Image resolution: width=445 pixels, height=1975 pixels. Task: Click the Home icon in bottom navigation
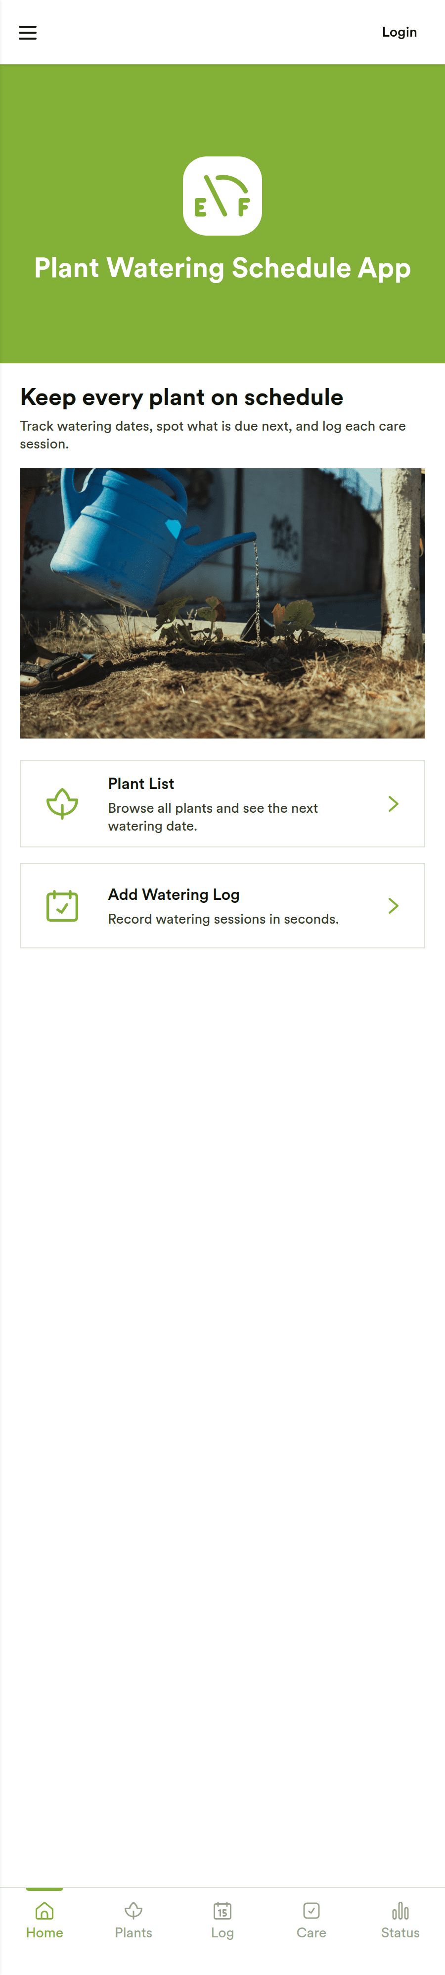coord(44,1910)
